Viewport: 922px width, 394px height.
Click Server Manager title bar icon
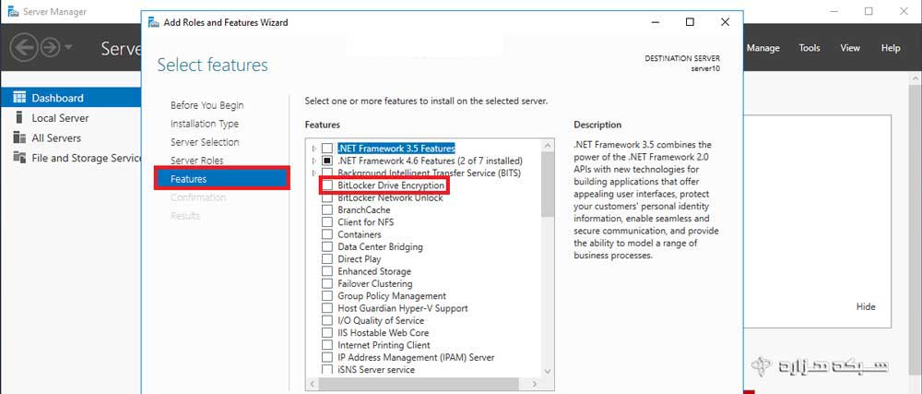tap(13, 11)
